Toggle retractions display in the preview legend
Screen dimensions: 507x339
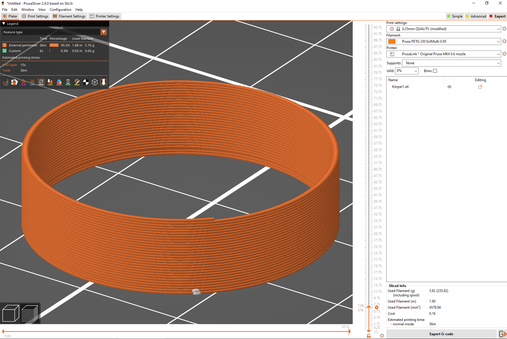pos(23,82)
